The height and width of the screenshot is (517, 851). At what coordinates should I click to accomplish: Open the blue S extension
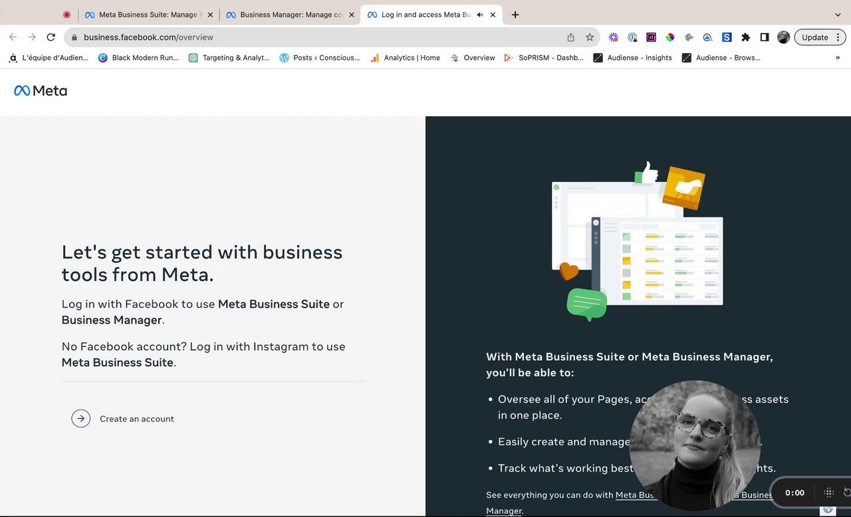727,37
